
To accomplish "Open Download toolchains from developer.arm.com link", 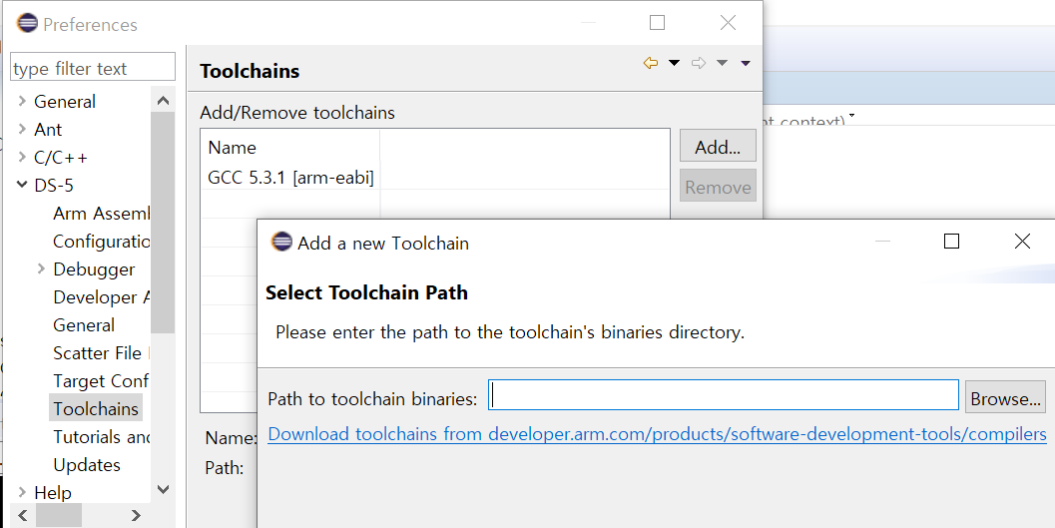I will pos(657,434).
